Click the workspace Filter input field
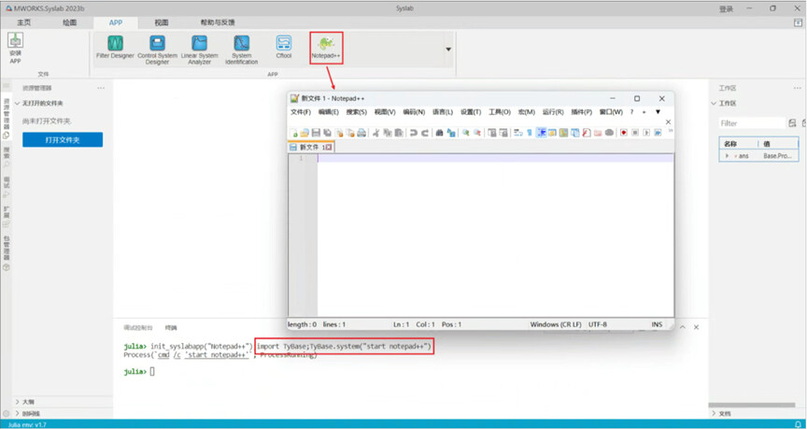 click(751, 123)
